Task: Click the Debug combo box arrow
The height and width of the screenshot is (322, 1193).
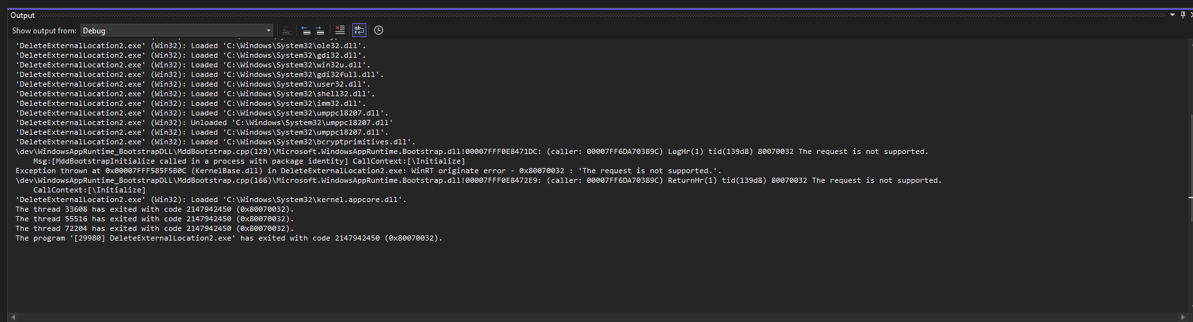Action: click(269, 30)
